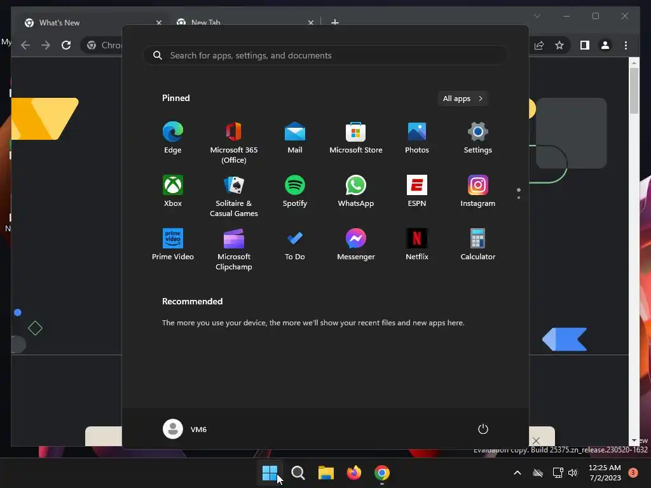The width and height of the screenshot is (651, 488).
Task: Open Instagram from pinned apps
Action: [x=478, y=191]
